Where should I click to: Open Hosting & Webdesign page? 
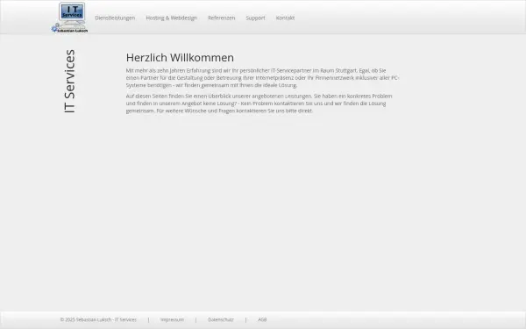[x=172, y=18]
